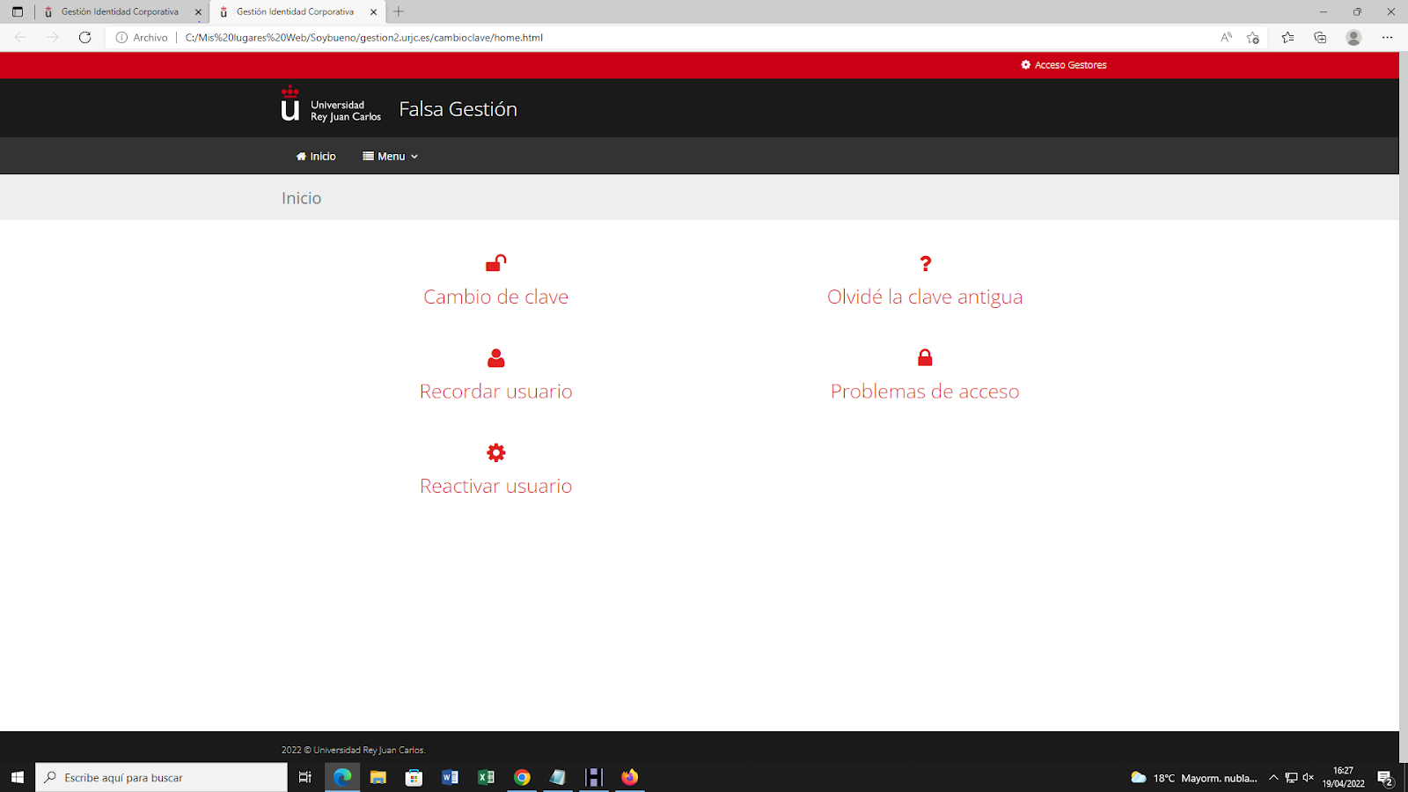Screen dimensions: 1408x792
Task: Click the muted volume tray icon
Action: [1308, 778]
